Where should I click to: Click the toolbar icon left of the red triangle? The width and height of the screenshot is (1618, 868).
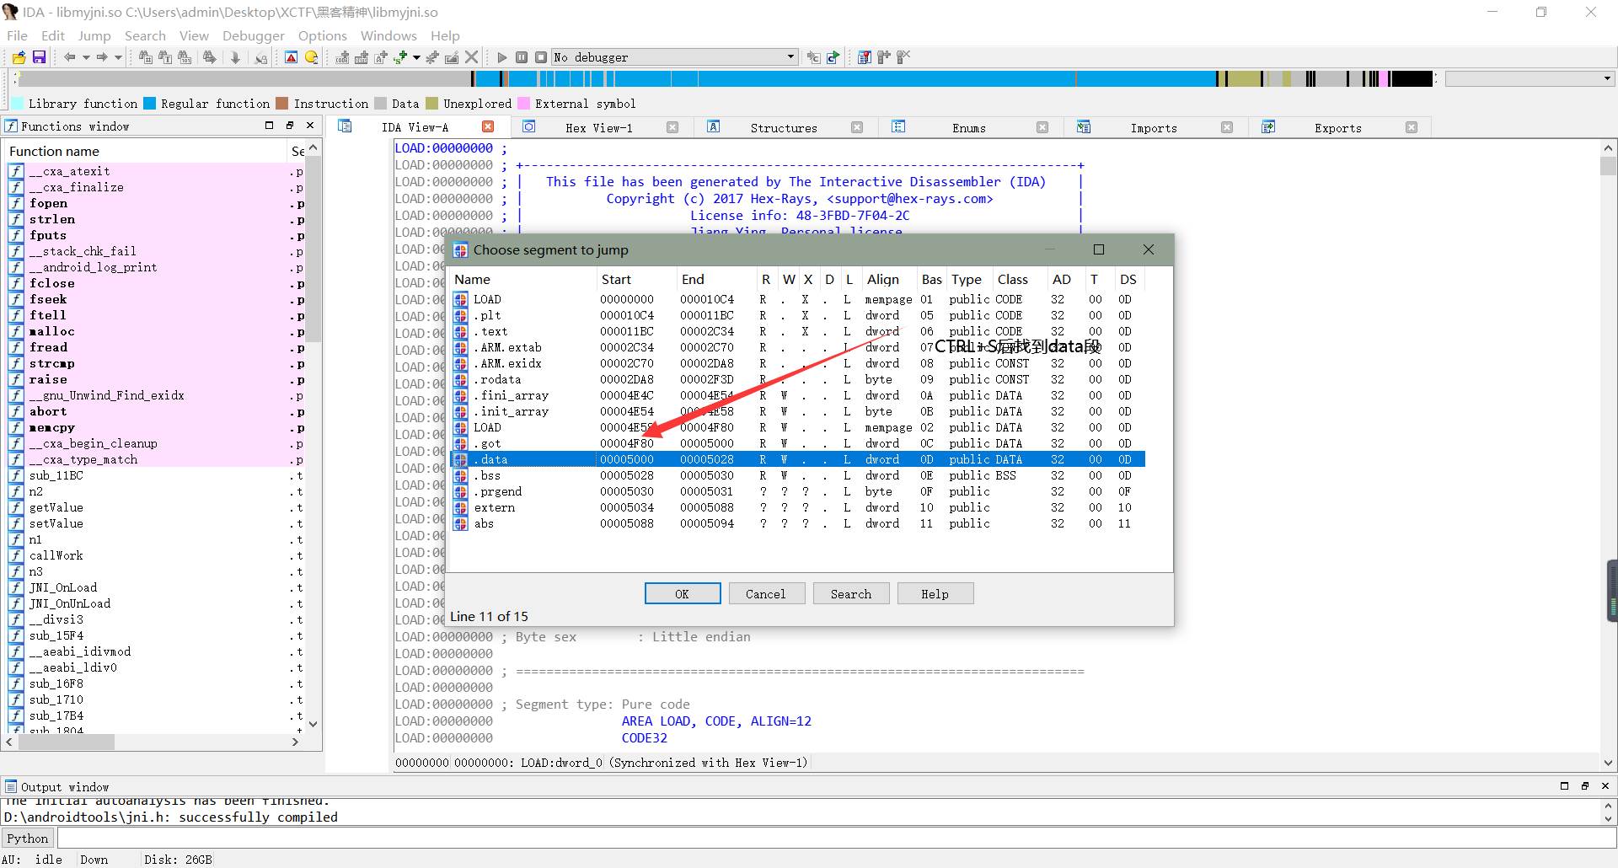point(261,57)
